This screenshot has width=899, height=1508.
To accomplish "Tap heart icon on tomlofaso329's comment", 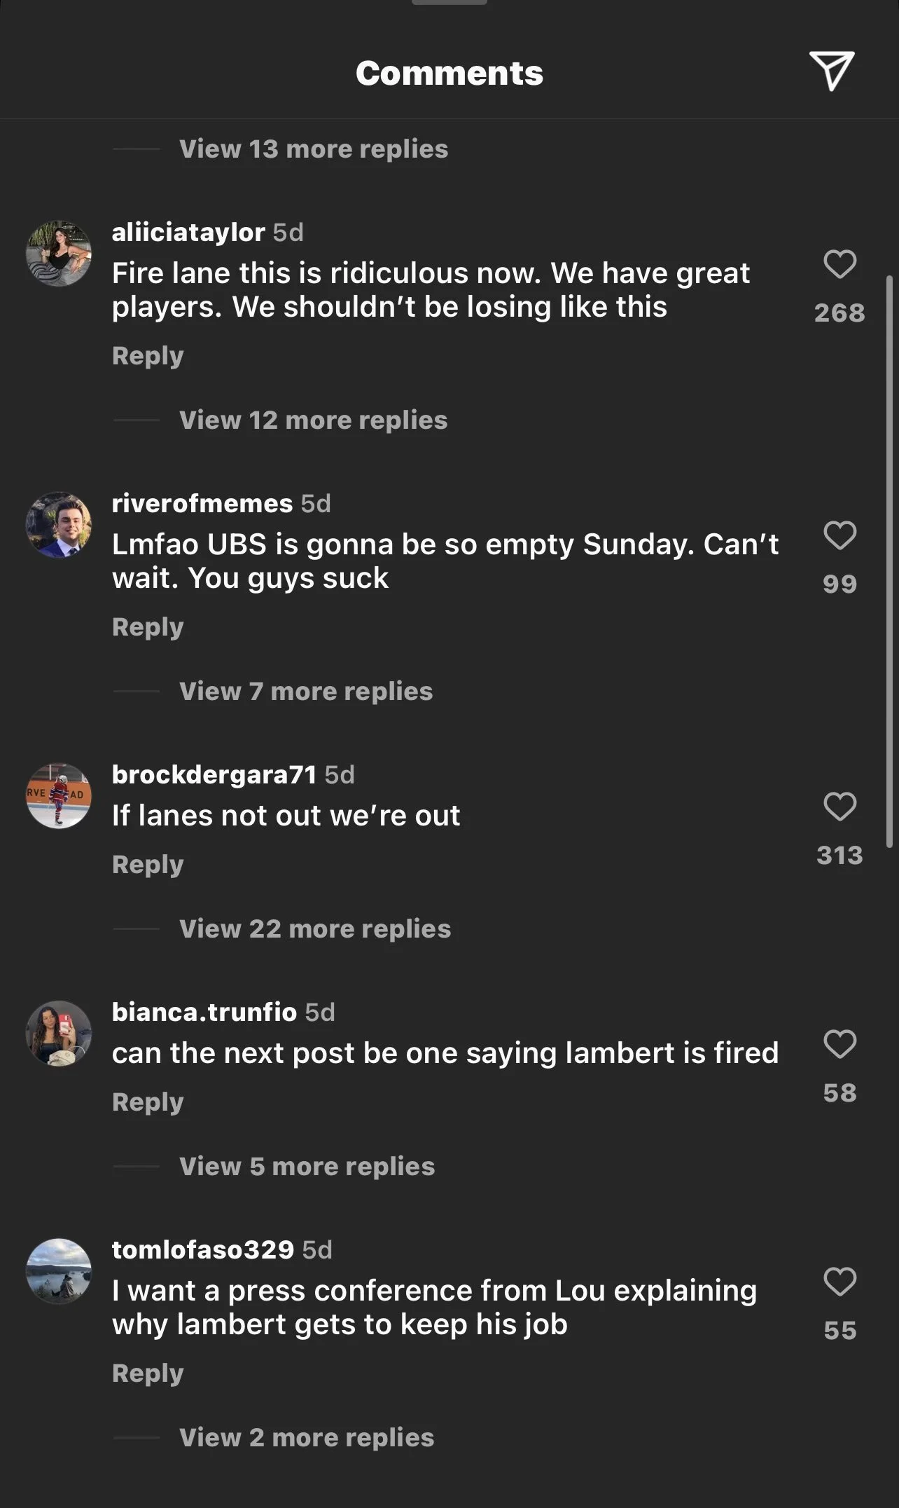I will tap(839, 1282).
